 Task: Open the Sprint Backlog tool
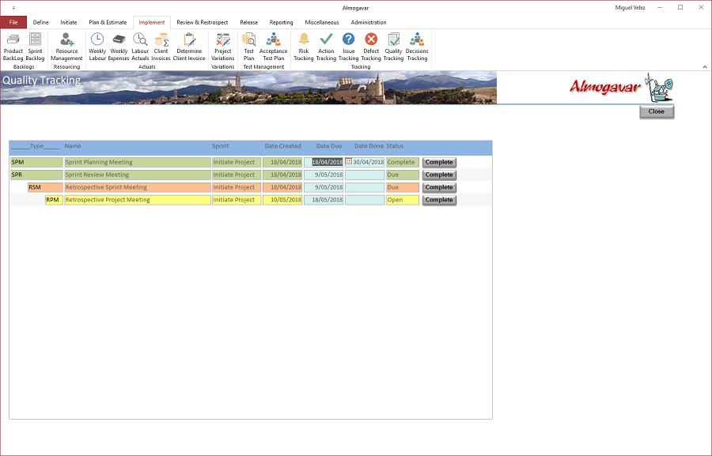(35, 47)
